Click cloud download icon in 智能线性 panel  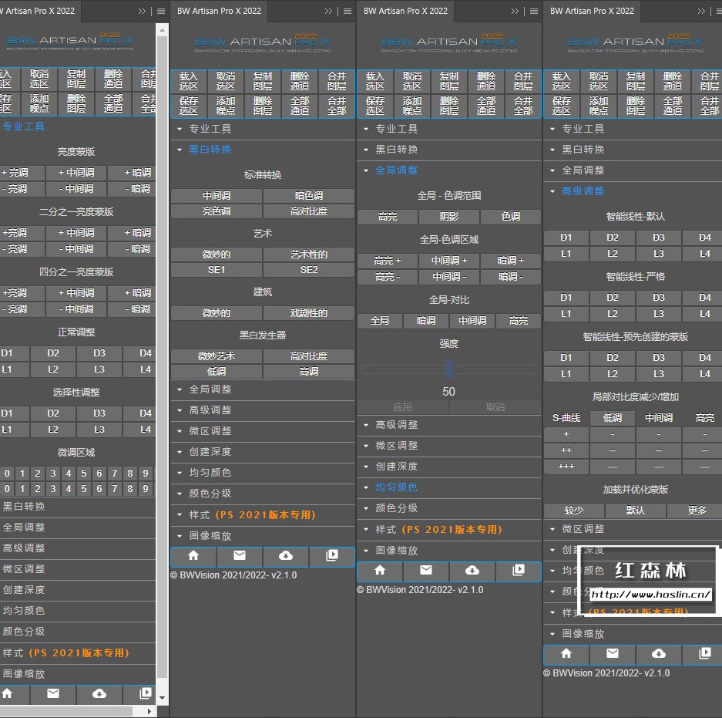pyautogui.click(x=659, y=654)
